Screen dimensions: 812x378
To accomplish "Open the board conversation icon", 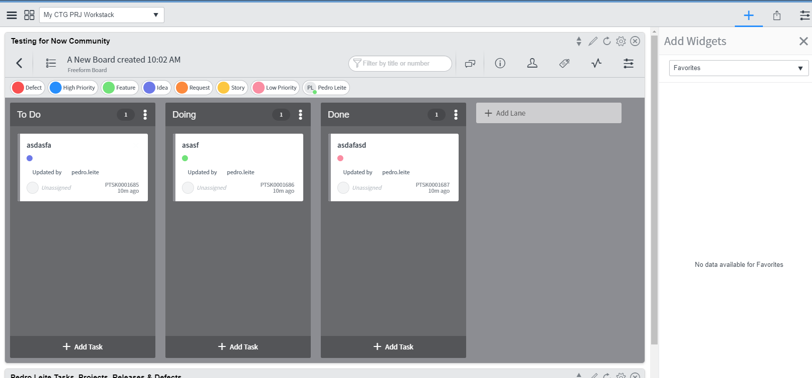I will pos(470,63).
